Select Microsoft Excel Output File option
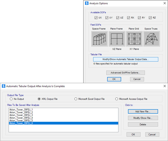 [x=76, y=99]
